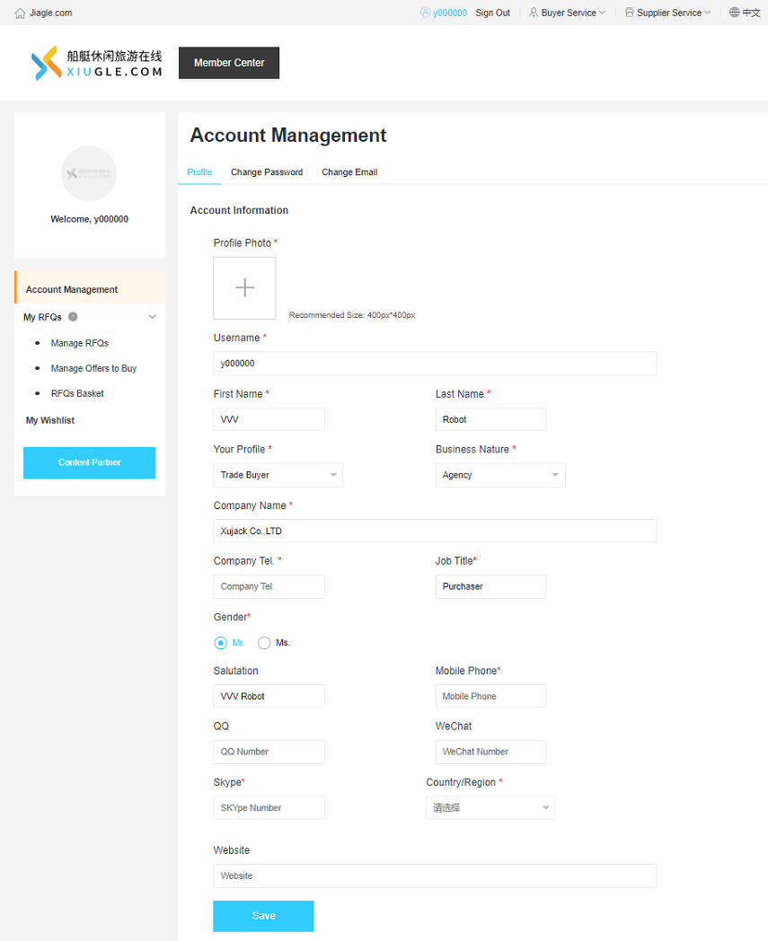
Task: Click the Save button
Action: (263, 916)
